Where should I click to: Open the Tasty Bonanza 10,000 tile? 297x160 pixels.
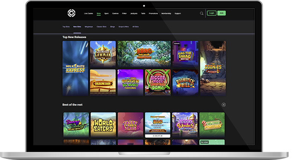(130, 125)
